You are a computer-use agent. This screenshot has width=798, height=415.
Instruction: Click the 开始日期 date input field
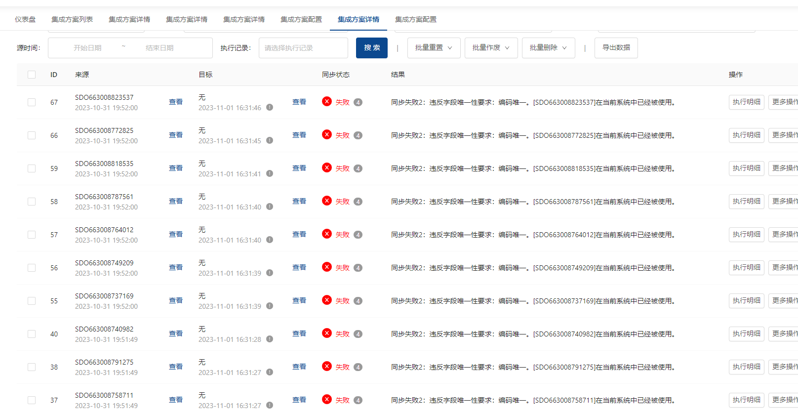[87, 48]
